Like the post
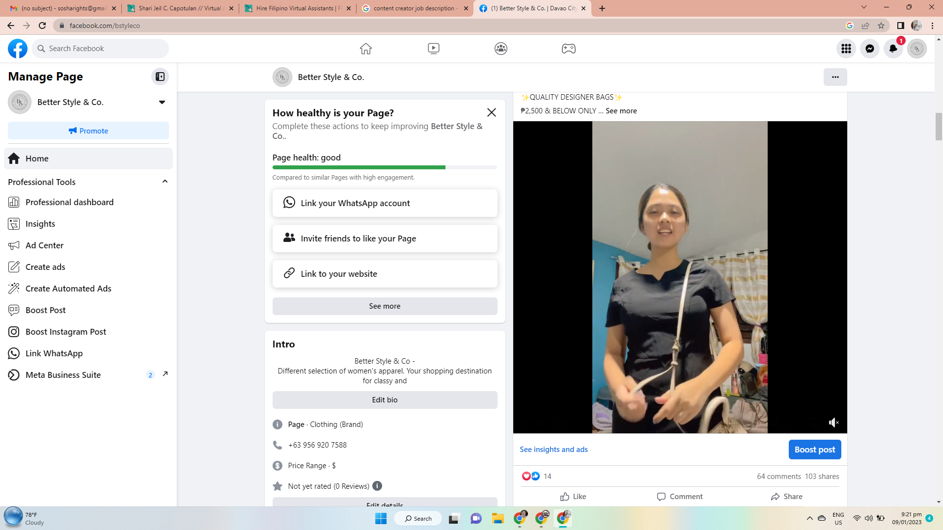The image size is (943, 530). 573,497
